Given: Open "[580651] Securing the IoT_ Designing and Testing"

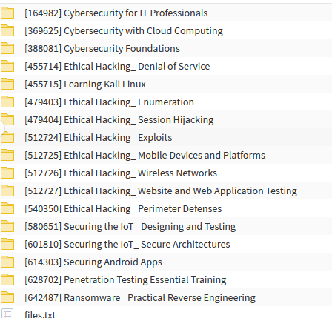Looking at the screenshot, I should [x=130, y=227].
